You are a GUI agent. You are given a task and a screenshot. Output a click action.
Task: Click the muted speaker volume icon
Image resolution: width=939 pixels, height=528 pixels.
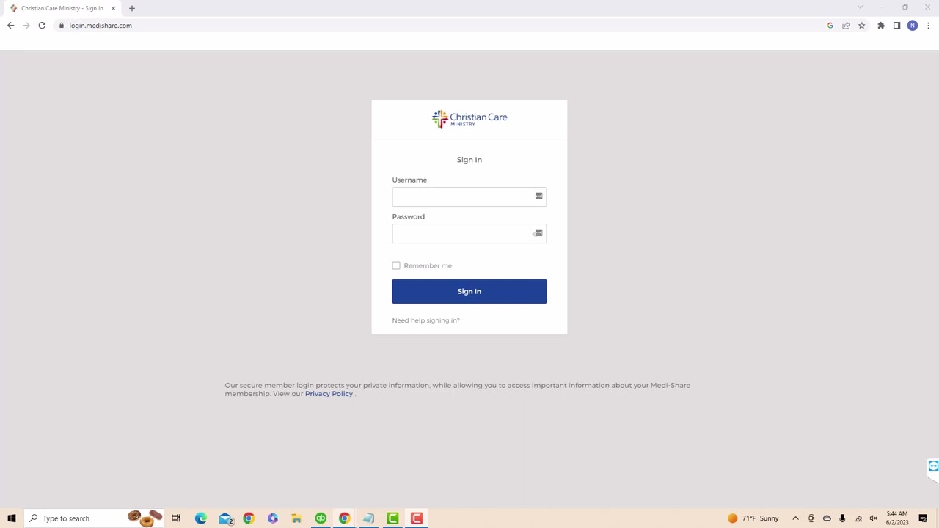(x=873, y=518)
